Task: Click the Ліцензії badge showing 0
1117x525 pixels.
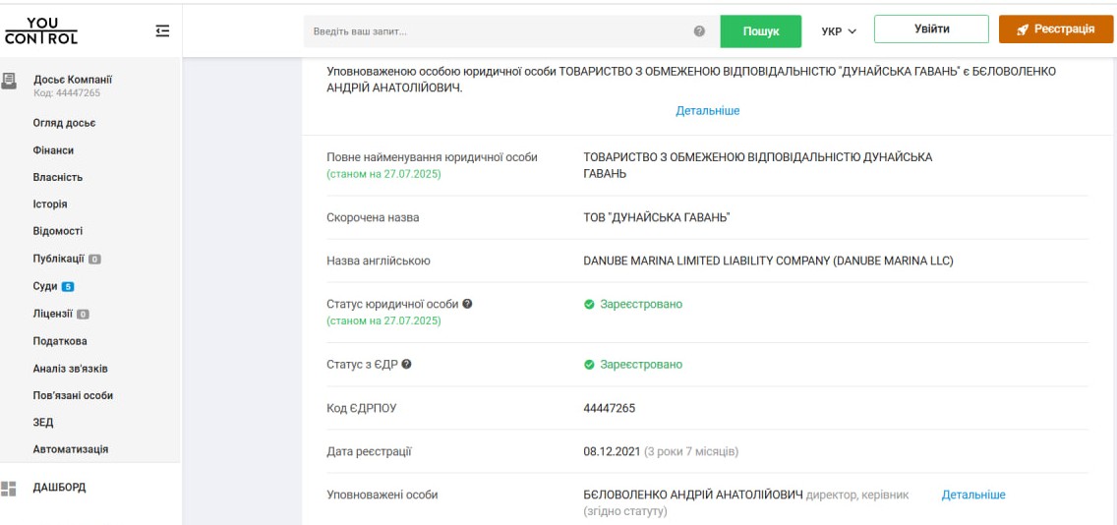Action: point(83,315)
